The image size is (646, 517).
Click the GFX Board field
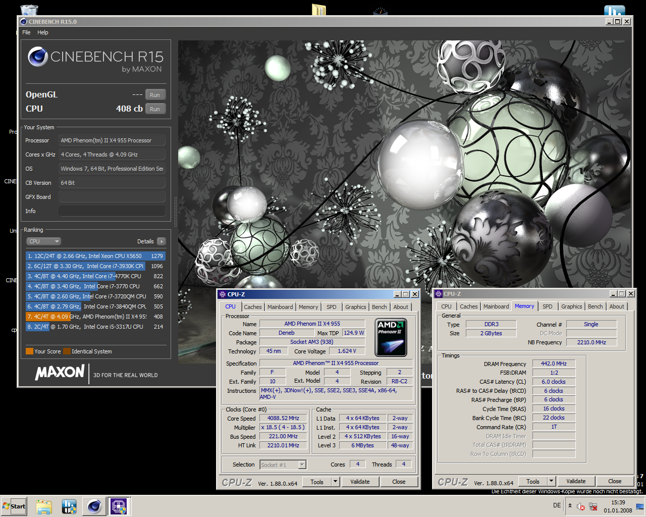tap(112, 197)
